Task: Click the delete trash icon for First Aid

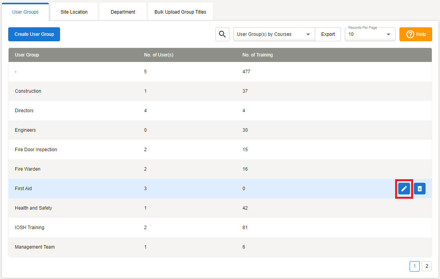Action: (420, 189)
